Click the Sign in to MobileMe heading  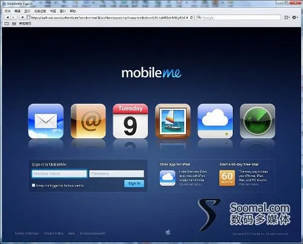[x=49, y=164]
